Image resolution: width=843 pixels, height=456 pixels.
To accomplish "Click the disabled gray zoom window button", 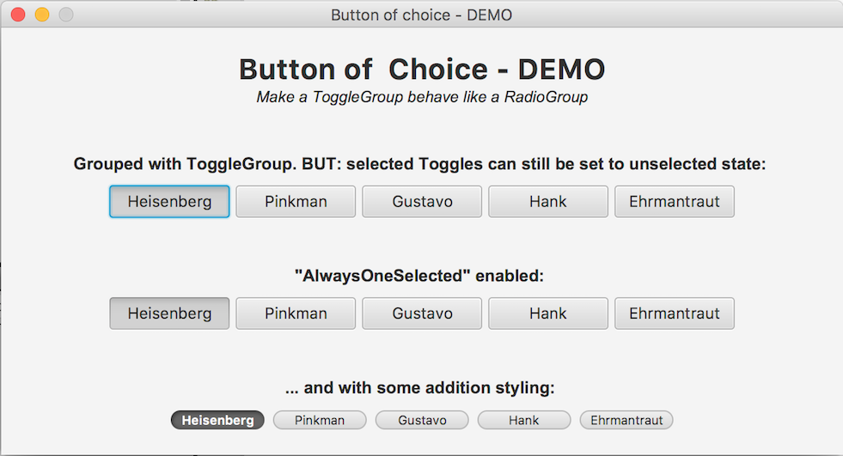I will [x=66, y=15].
